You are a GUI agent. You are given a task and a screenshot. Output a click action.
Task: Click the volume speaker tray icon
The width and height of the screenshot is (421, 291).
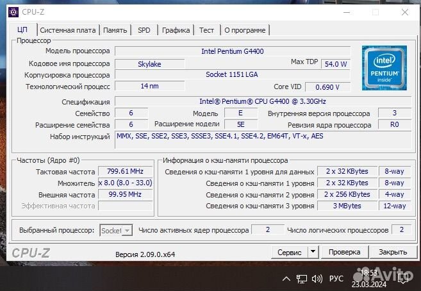(317, 279)
